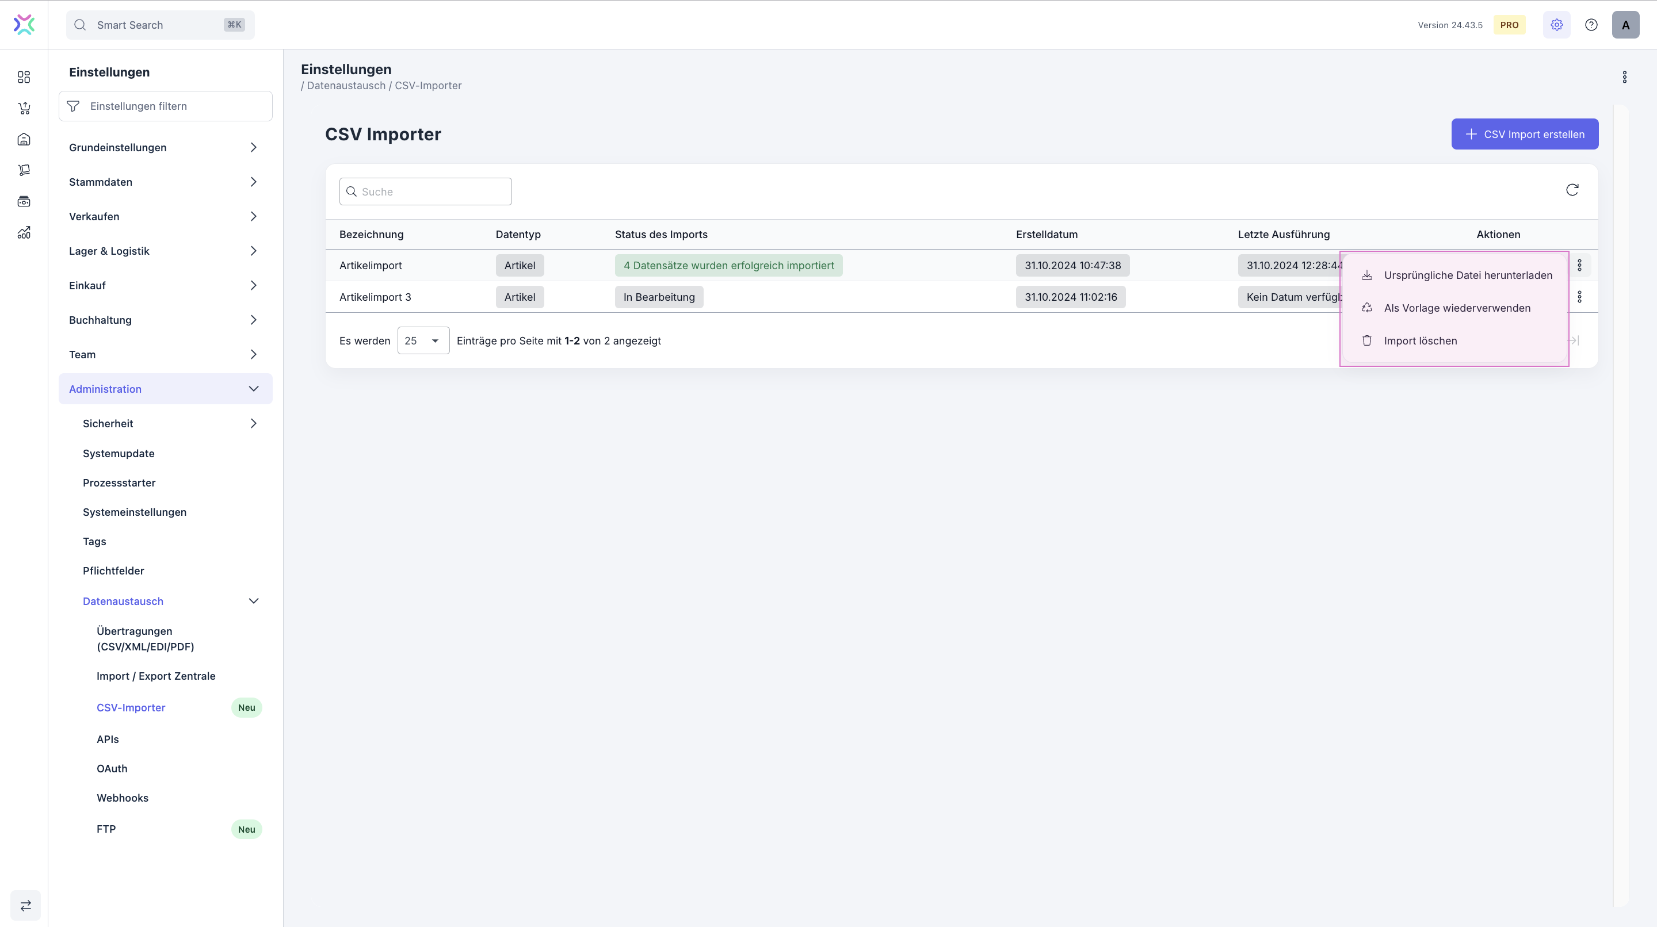Click the CSV Import erstellen button
Screen dimensions: 1657x927
point(1525,135)
